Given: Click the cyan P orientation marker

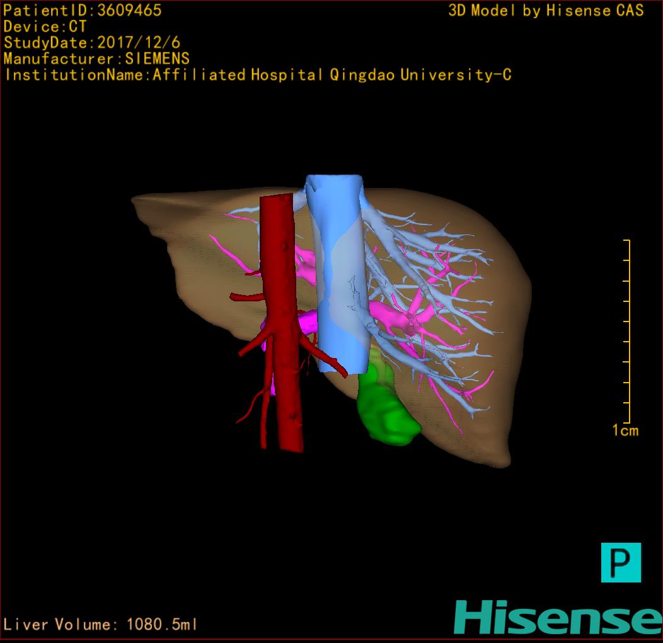Looking at the screenshot, I should (x=621, y=562).
